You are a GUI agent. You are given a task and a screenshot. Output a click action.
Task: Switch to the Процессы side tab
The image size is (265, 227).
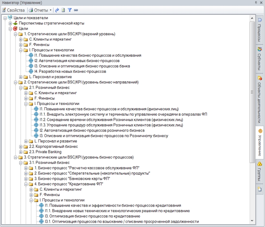point(260,29)
